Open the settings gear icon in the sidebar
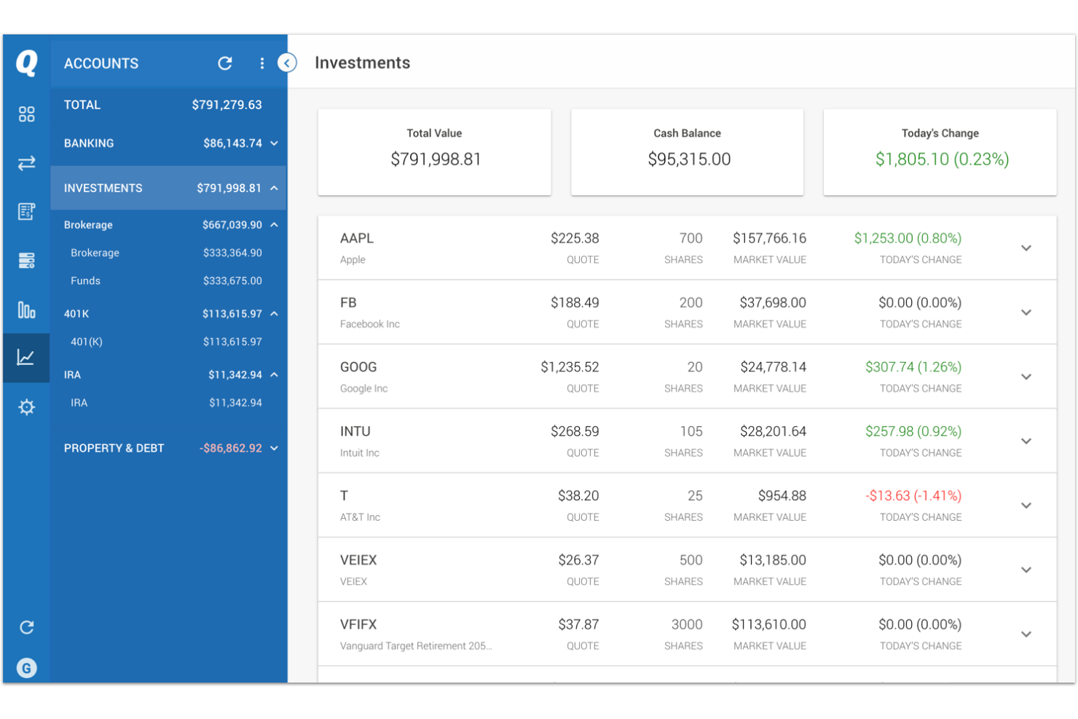Screen dimensions: 1078x719 (x=26, y=406)
